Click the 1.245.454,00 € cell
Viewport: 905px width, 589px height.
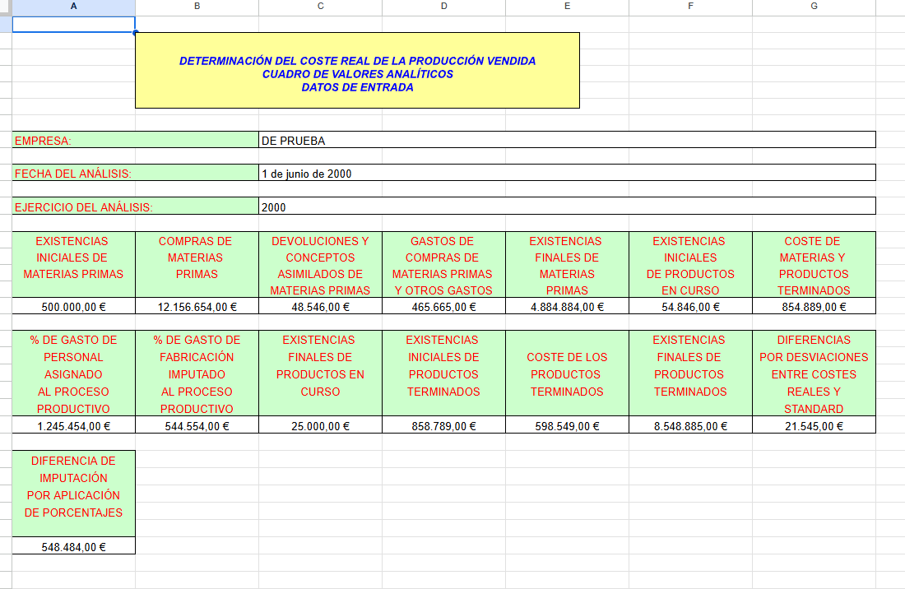coord(74,426)
